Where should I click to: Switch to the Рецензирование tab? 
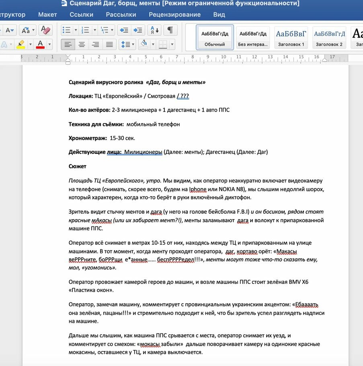[x=175, y=14]
